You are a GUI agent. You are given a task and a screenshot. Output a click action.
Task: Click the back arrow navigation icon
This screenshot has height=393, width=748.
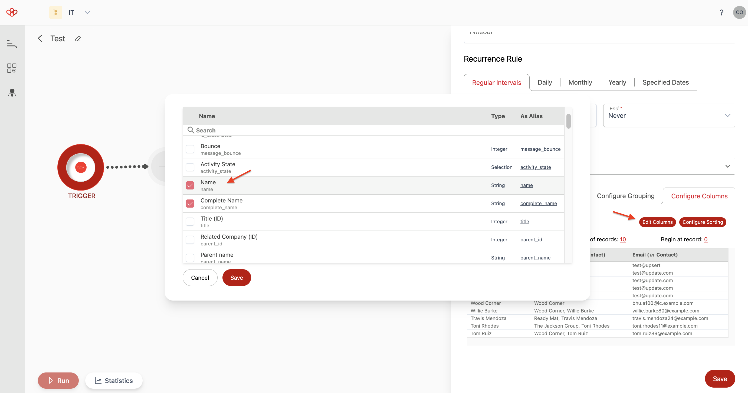[40, 39]
